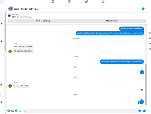This screenshot has width=151, height=114.
Task: Open the Marketplace listing thumbnail
Action: (9, 16)
